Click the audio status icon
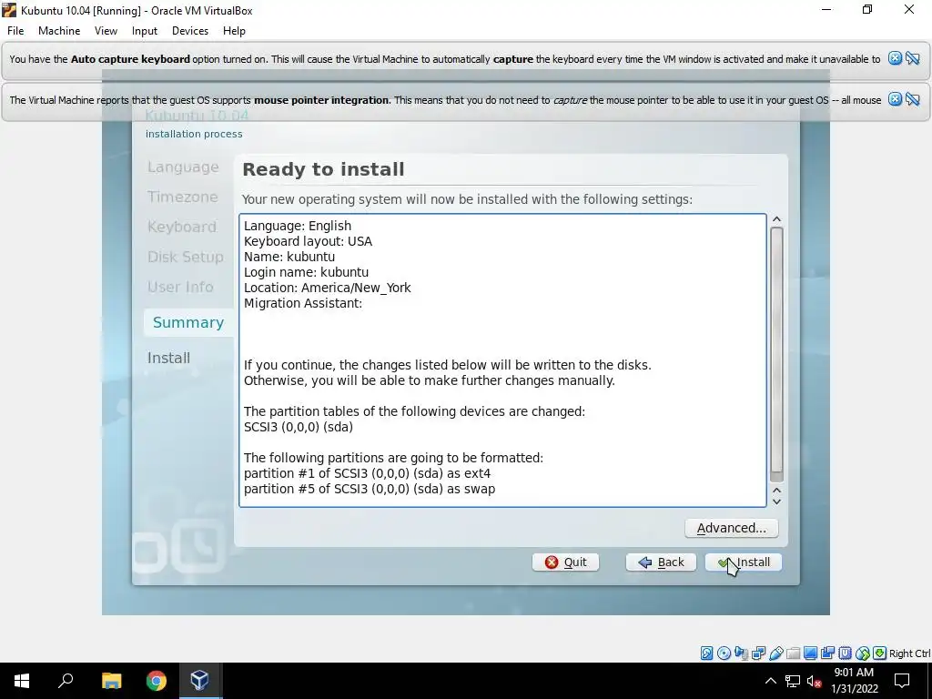The width and height of the screenshot is (932, 699). [741, 653]
